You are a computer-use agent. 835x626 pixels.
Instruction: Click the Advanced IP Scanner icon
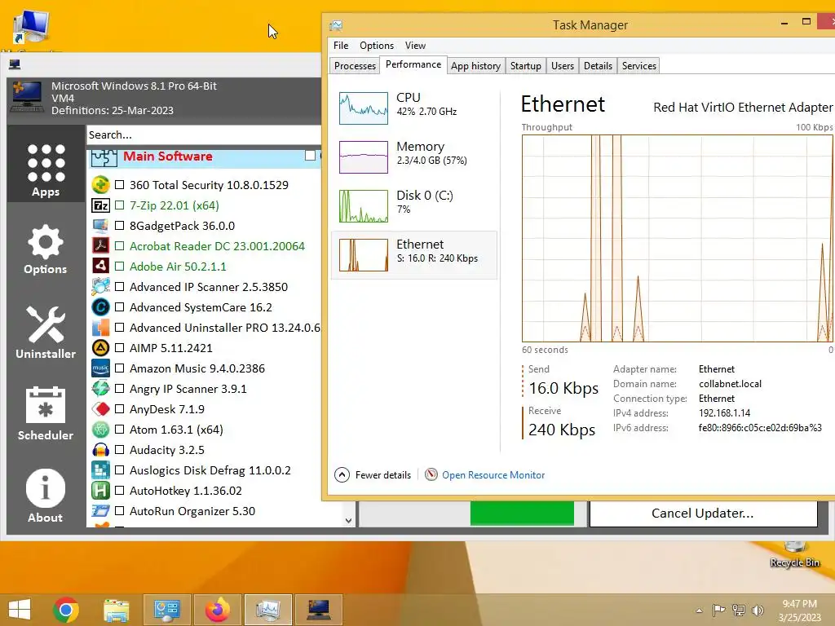tap(100, 287)
